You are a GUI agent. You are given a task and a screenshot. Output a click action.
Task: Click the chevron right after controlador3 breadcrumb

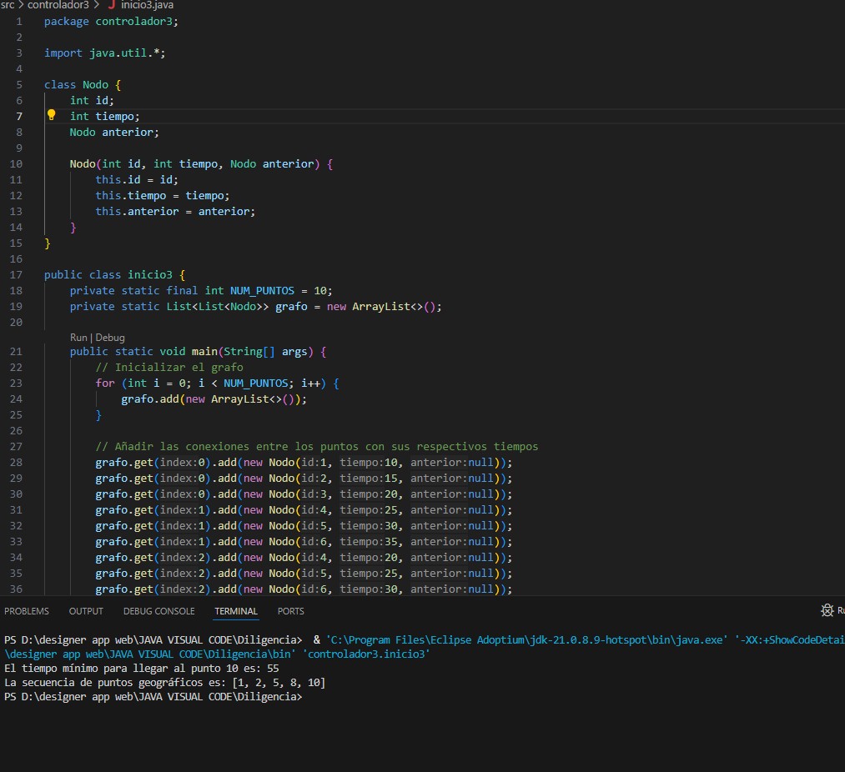(98, 5)
